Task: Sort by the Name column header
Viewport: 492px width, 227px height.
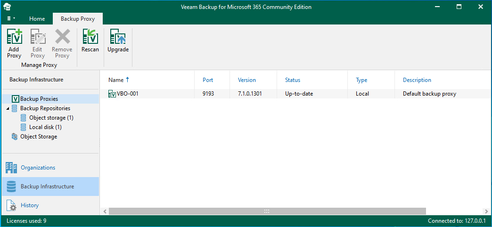Action: click(116, 80)
